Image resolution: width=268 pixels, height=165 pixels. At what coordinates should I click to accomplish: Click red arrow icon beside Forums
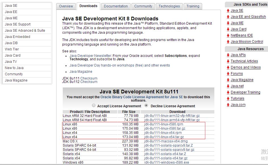228,74
